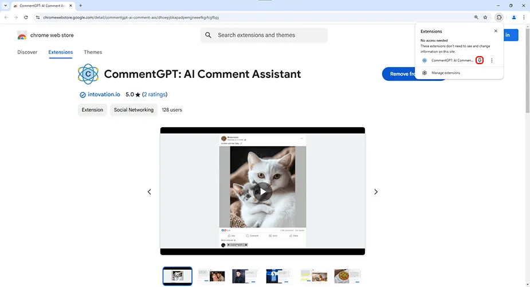530x287 pixels.
Task: Pin the CommentGPT extension to toolbar
Action: pos(480,60)
